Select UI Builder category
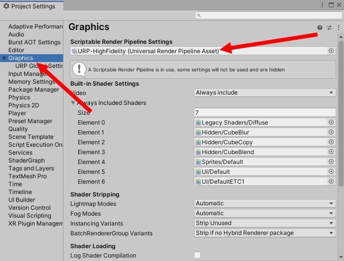 [22, 200]
